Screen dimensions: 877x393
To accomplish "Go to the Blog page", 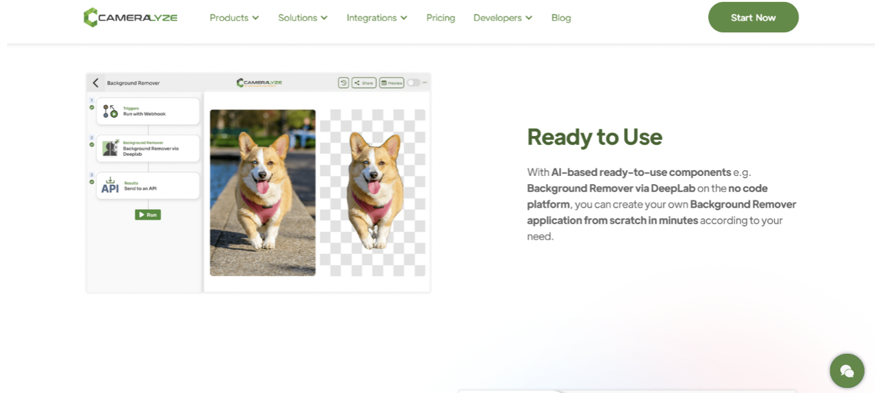I will click(x=561, y=17).
